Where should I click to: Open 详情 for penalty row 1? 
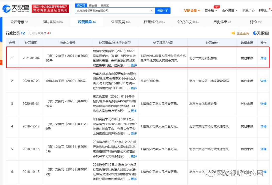click(x=263, y=58)
